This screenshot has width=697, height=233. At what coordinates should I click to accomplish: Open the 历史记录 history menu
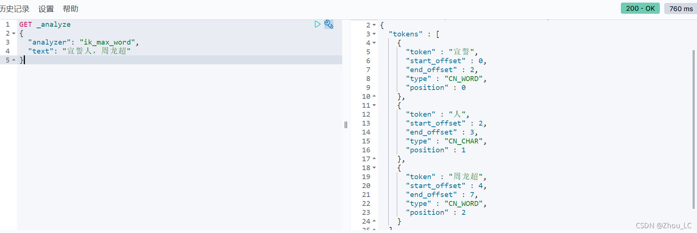tap(14, 9)
